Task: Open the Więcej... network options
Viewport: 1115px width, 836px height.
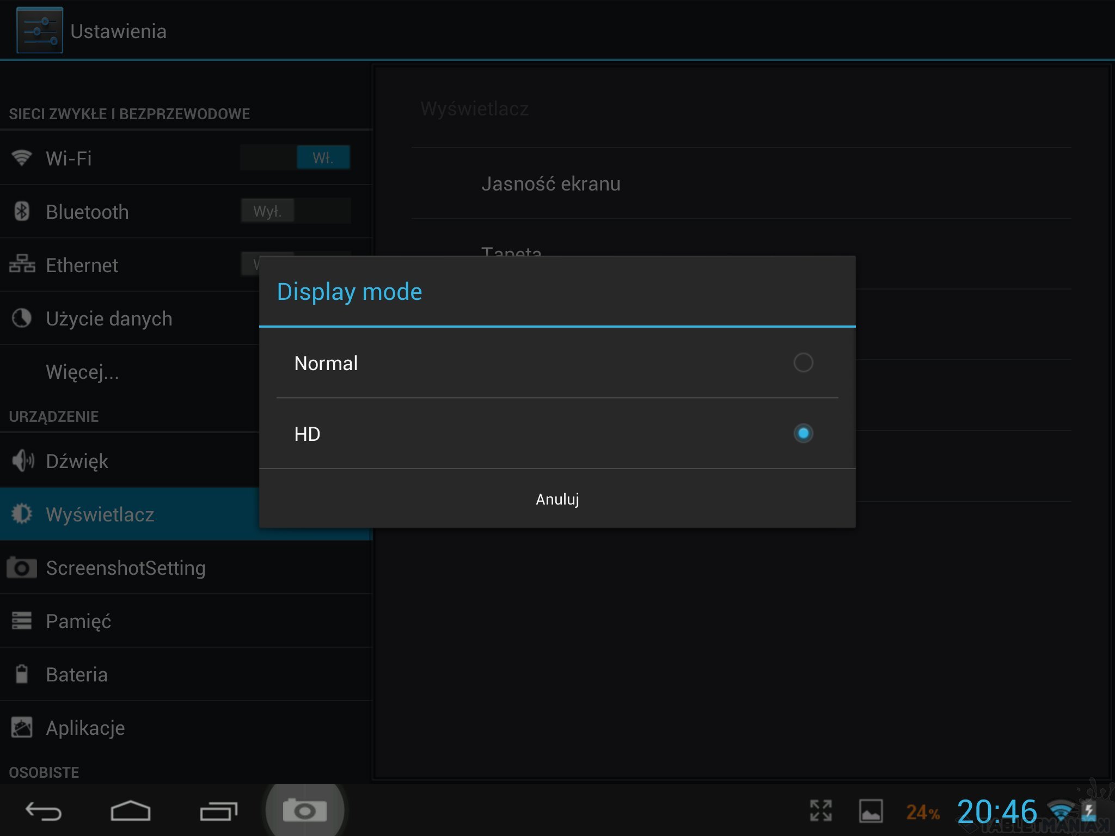Action: pos(82,372)
